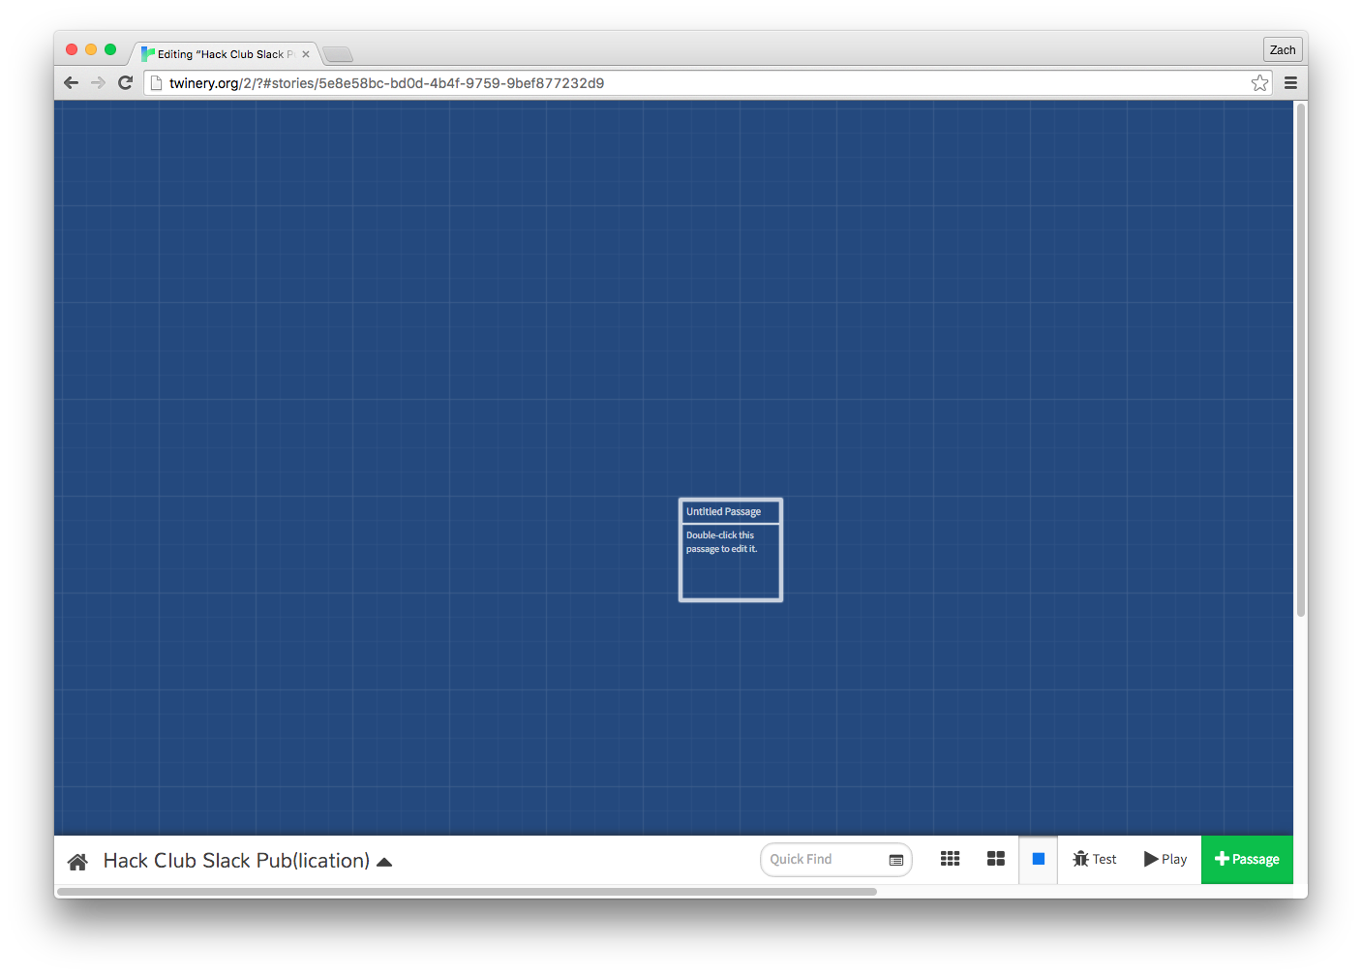Viewport: 1362px width, 976px height.
Task: Switch to medium zoom with 2x2 grid icon
Action: [x=995, y=859]
